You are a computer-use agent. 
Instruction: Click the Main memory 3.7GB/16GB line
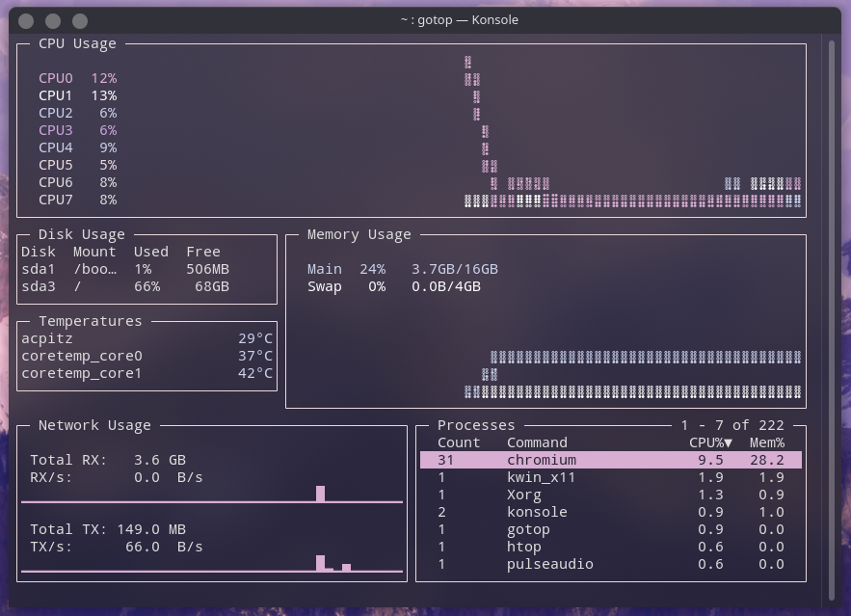point(403,269)
